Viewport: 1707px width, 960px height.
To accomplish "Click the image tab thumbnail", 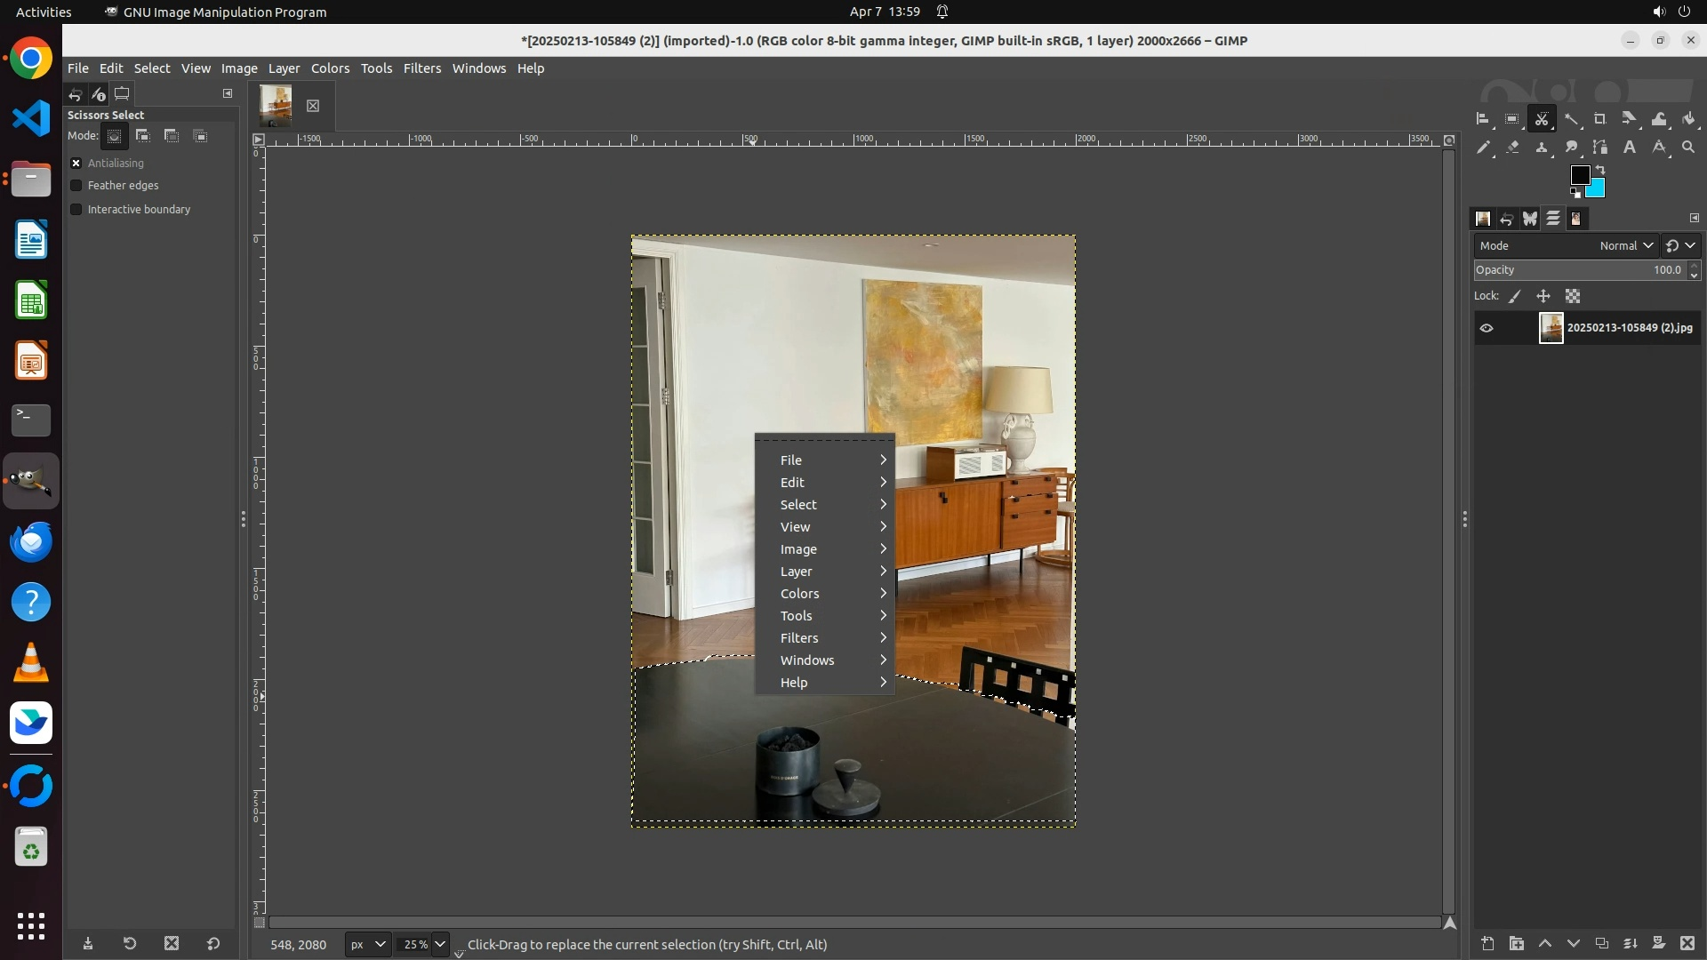I will 276,106.
